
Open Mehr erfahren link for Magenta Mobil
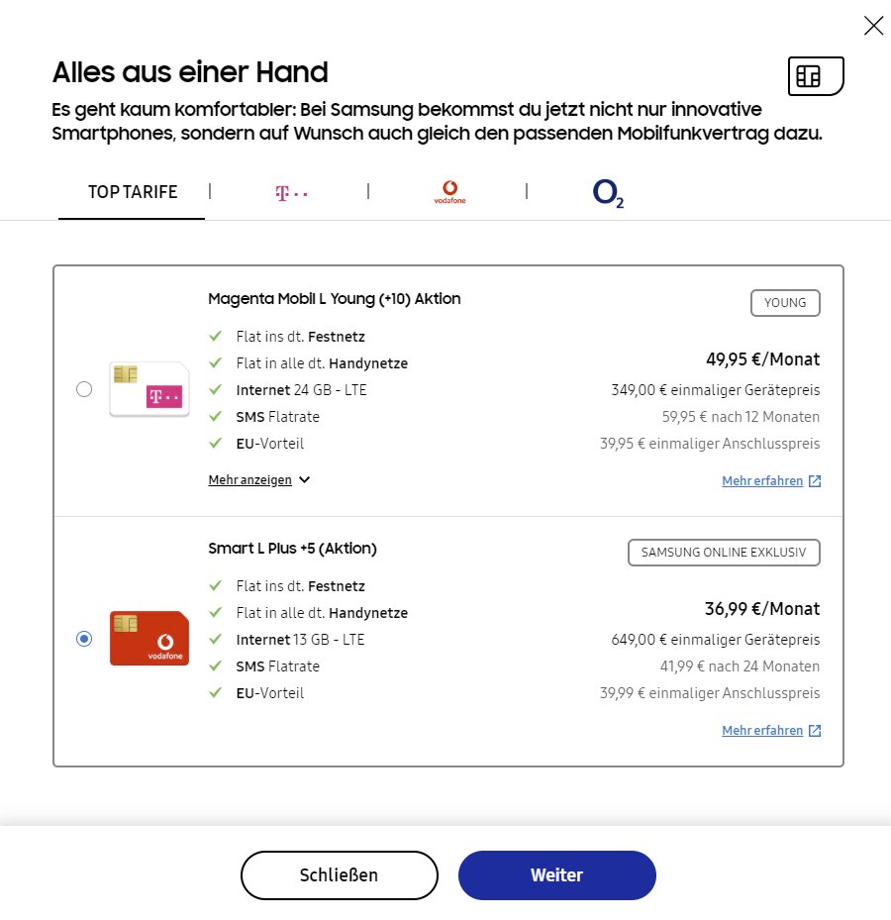[x=762, y=481]
